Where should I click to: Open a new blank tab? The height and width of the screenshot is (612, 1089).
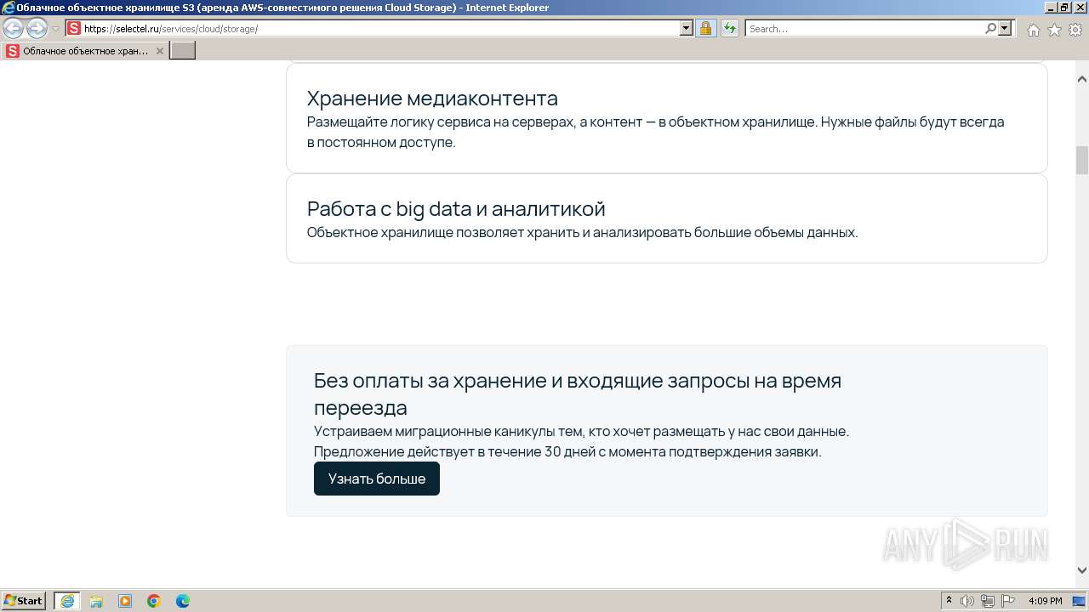click(x=183, y=51)
